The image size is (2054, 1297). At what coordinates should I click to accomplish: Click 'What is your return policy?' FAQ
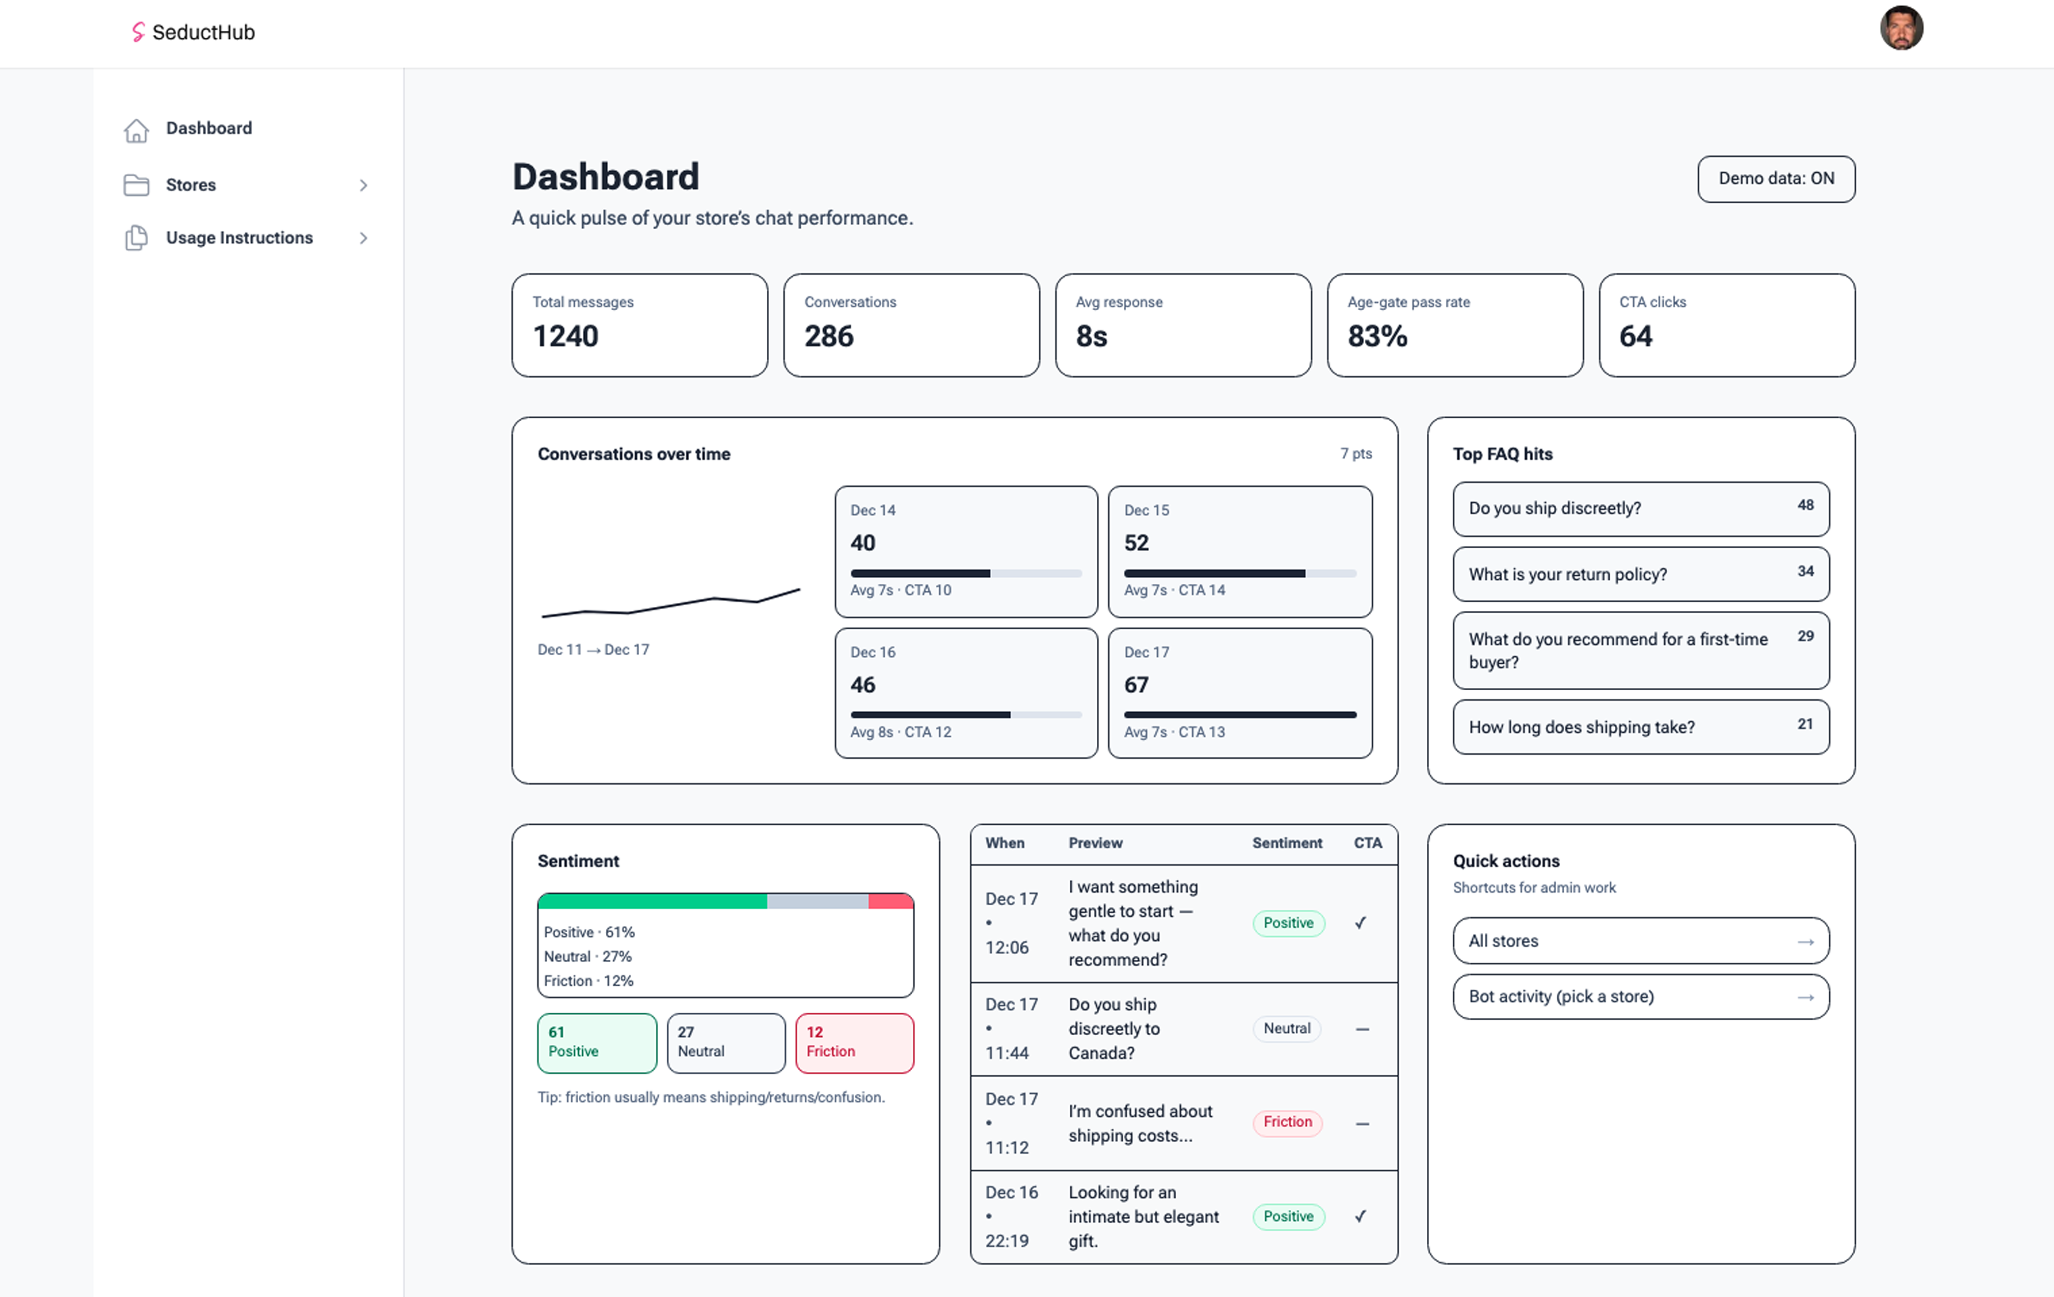tap(1640, 574)
